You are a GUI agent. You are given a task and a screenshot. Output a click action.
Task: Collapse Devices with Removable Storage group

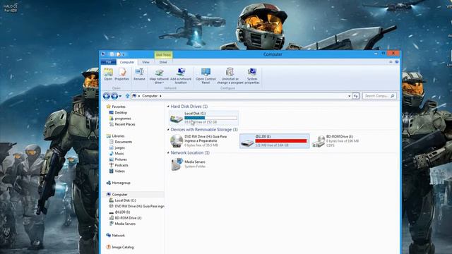tap(168, 130)
